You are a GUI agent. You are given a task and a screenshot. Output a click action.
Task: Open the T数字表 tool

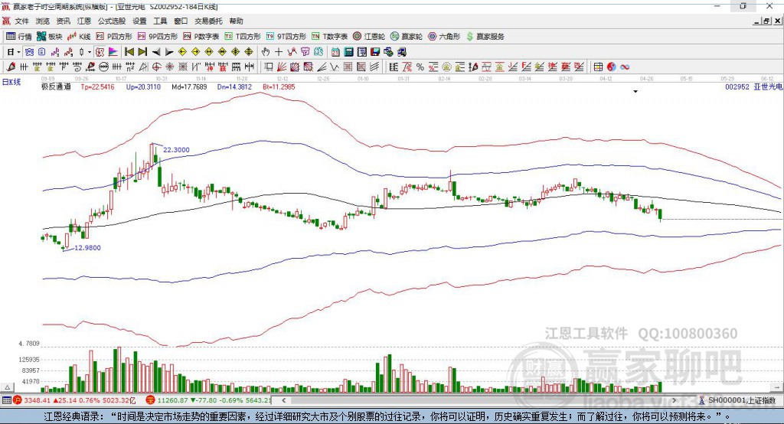329,37
